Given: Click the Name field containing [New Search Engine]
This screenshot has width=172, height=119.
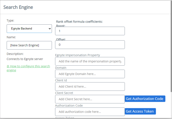Looking at the screenshot, I should pyautogui.click(x=29, y=45).
